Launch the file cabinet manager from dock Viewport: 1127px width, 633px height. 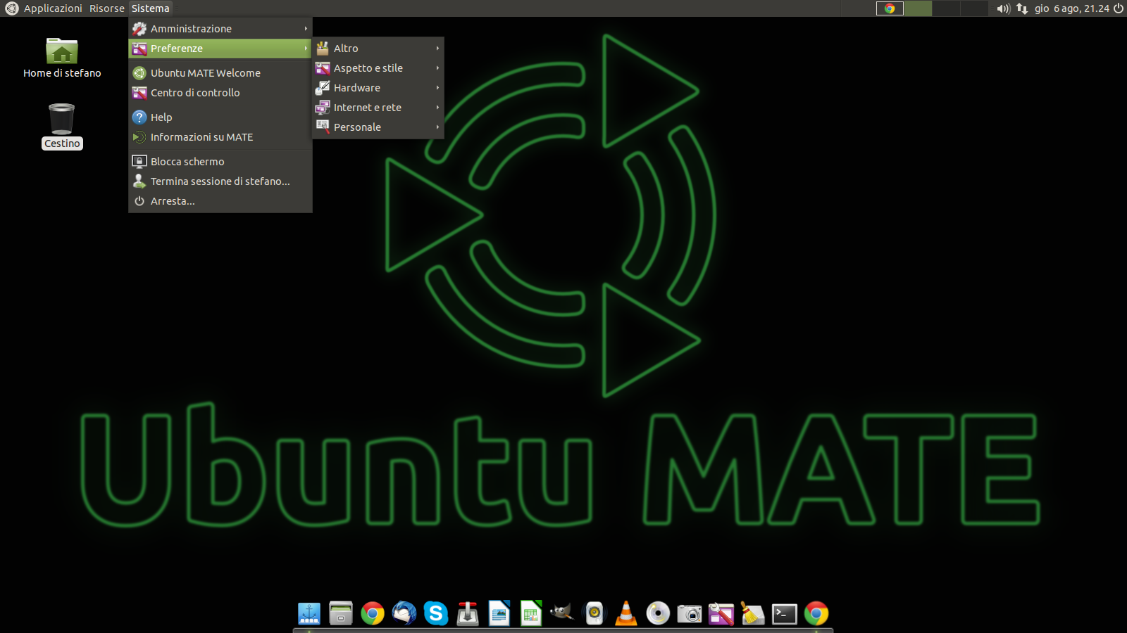point(341,613)
